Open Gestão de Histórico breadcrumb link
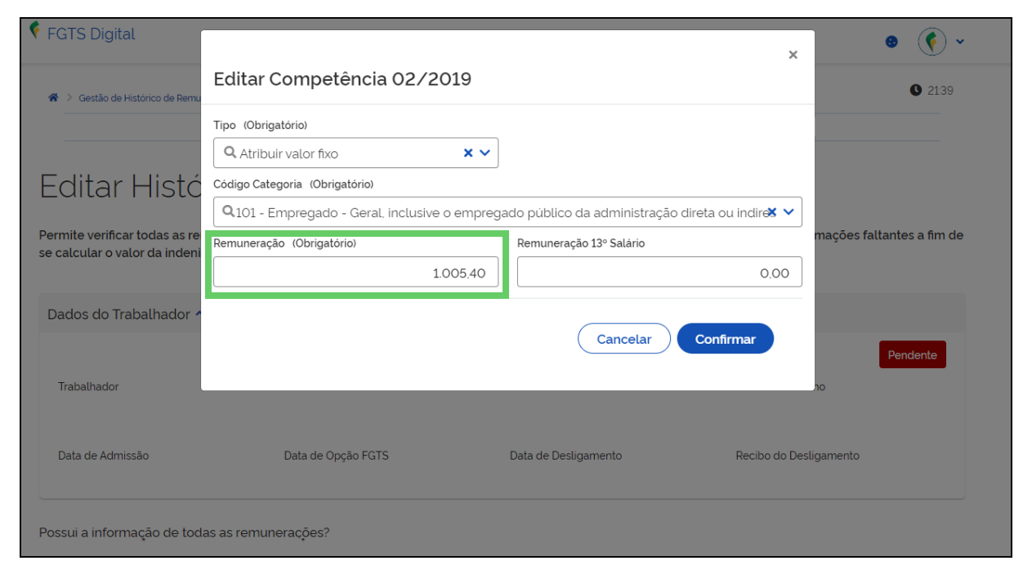The width and height of the screenshot is (1032, 574). pos(140,98)
